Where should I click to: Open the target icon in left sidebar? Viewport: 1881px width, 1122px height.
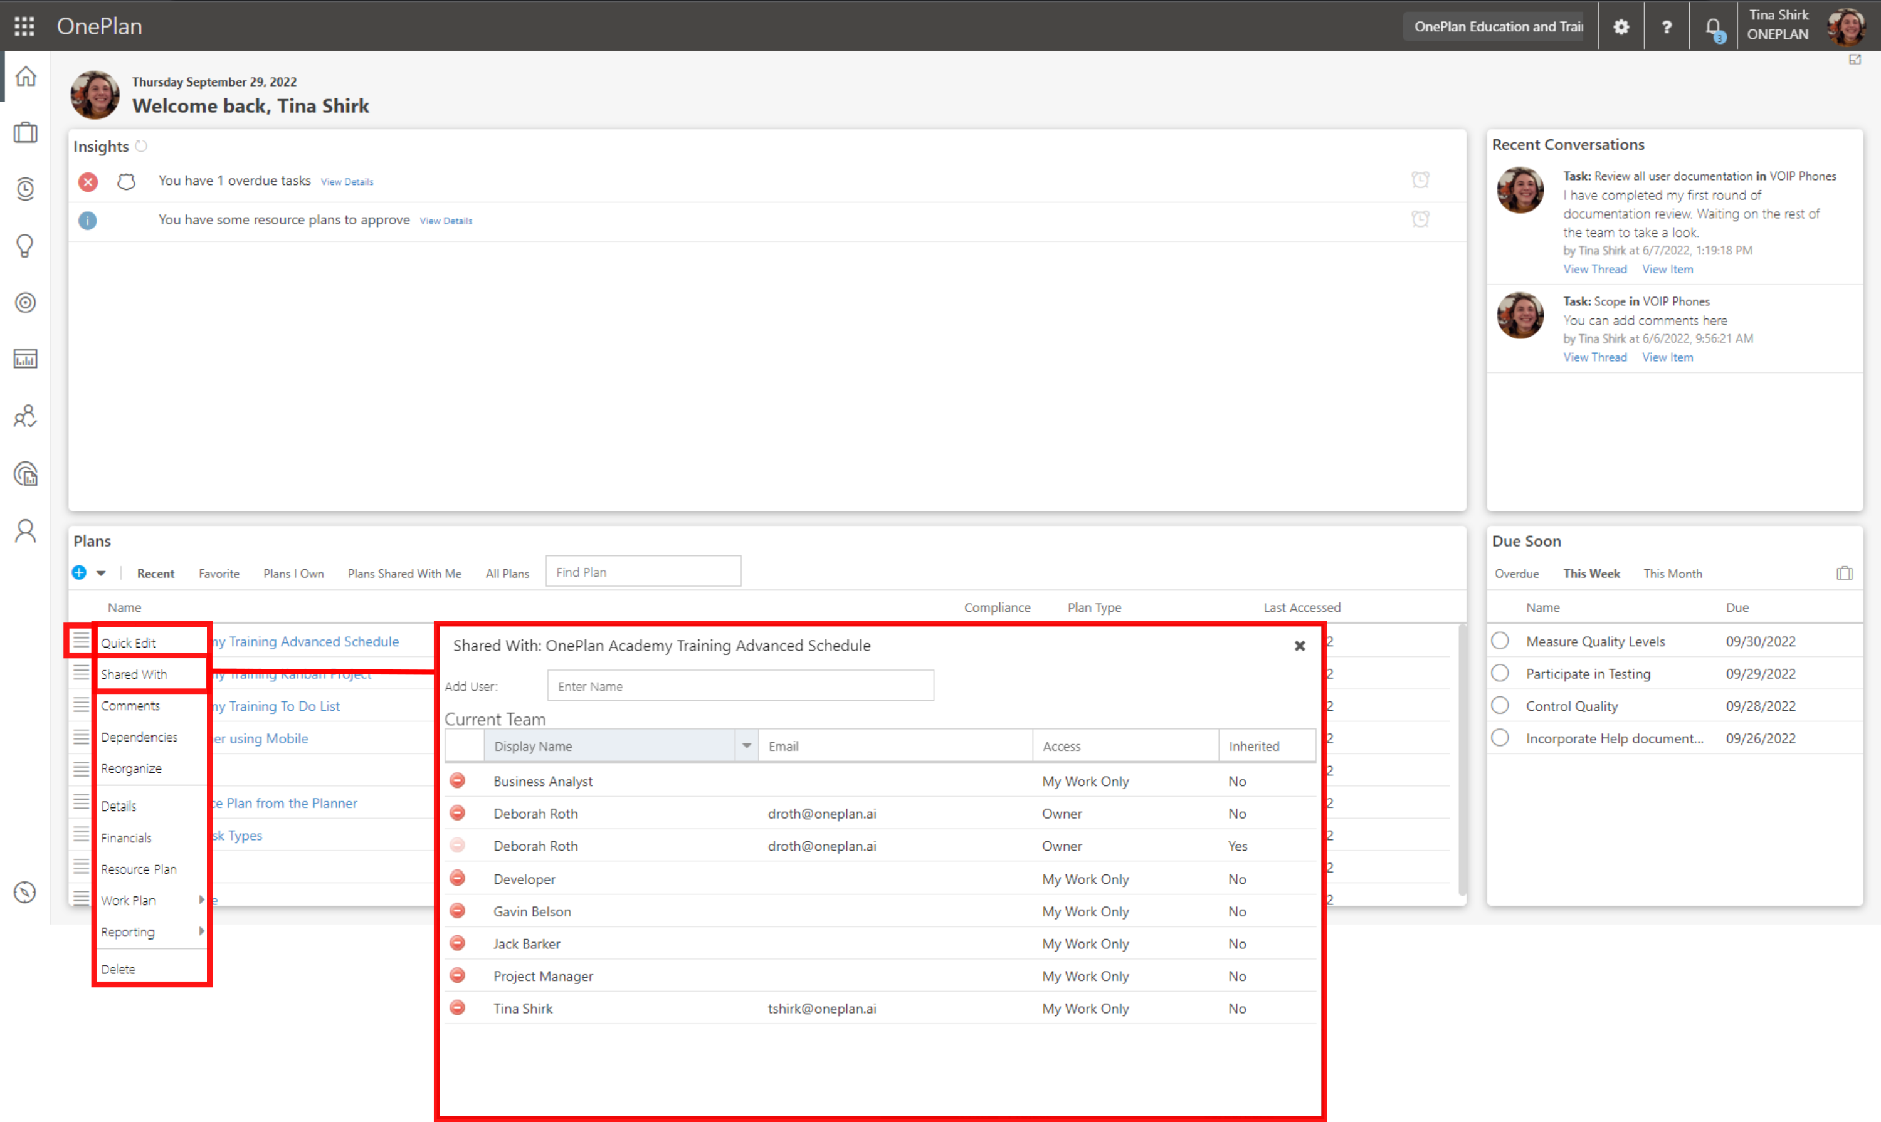(x=26, y=302)
